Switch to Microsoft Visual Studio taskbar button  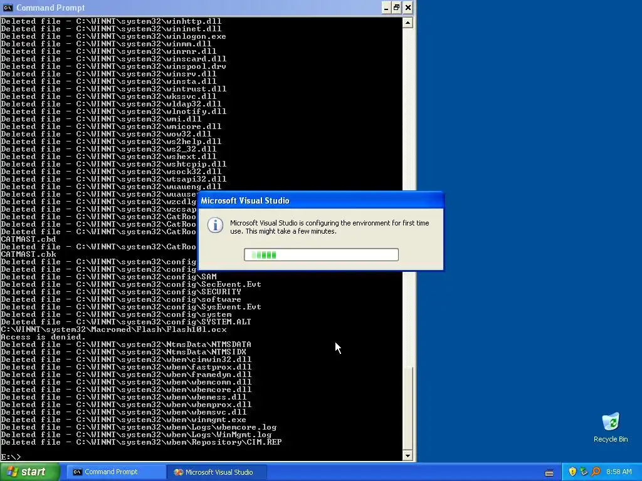coord(217,472)
